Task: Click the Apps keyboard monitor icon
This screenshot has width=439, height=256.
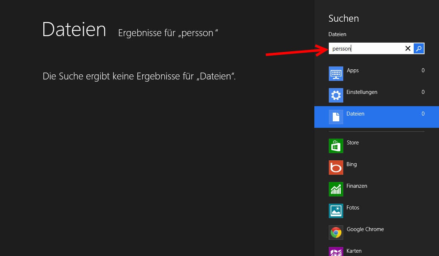Action: 336,74
